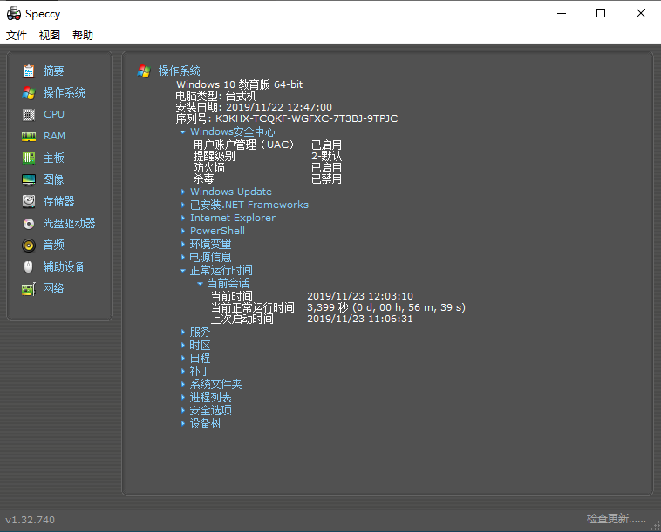
Task: Open the 网络 network icon
Action: (29, 288)
